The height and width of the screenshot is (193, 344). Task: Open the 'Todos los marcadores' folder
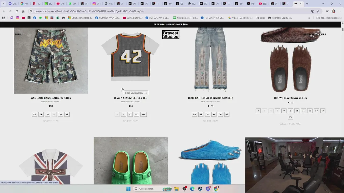(x=329, y=18)
